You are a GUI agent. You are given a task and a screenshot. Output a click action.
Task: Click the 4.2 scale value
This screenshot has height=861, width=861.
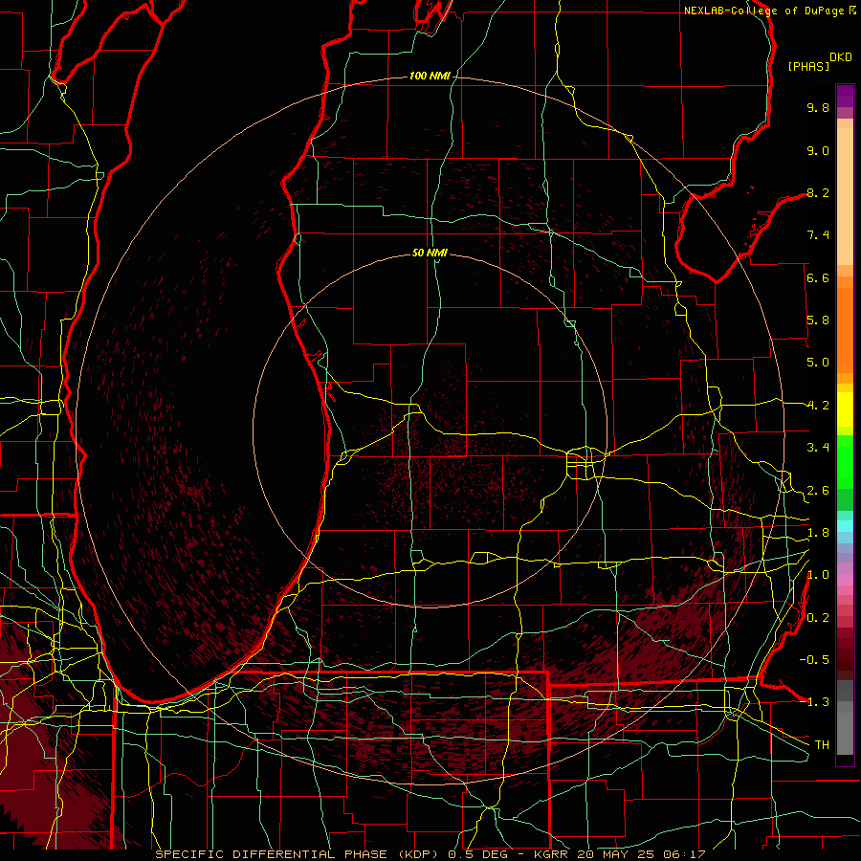[x=818, y=406]
